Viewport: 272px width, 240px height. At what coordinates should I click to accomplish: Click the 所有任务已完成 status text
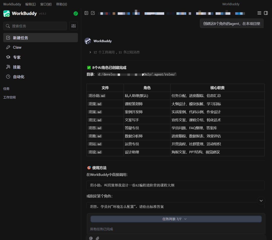pyautogui.click(x=101, y=229)
